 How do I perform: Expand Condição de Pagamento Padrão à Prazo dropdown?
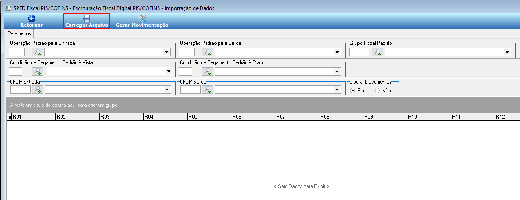coord(337,71)
